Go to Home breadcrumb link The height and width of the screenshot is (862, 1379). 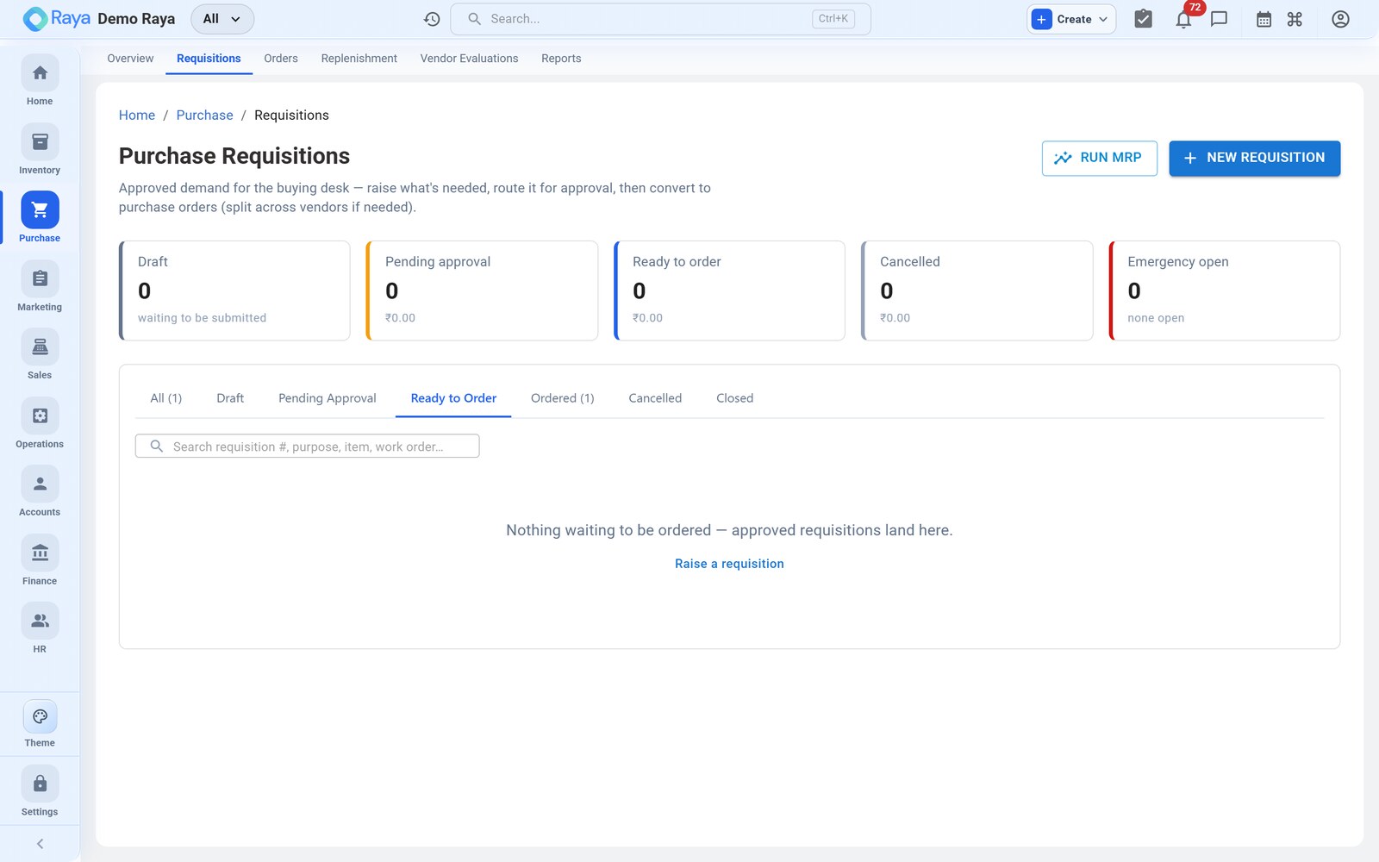tap(137, 116)
